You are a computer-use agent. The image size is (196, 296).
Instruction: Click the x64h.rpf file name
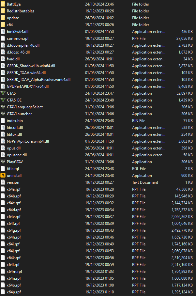(14, 237)
